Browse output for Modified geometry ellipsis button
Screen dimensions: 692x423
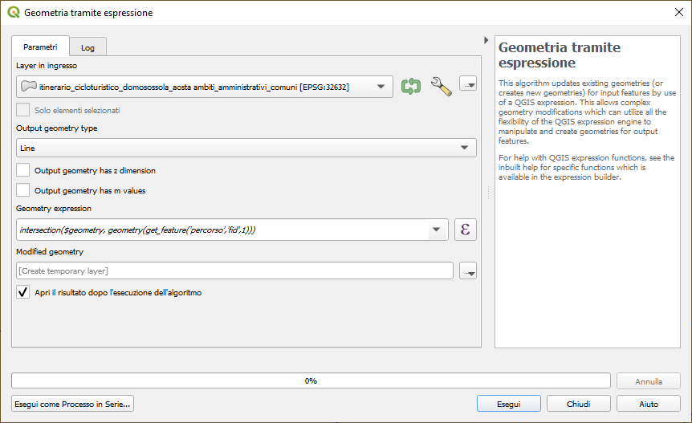(x=468, y=271)
